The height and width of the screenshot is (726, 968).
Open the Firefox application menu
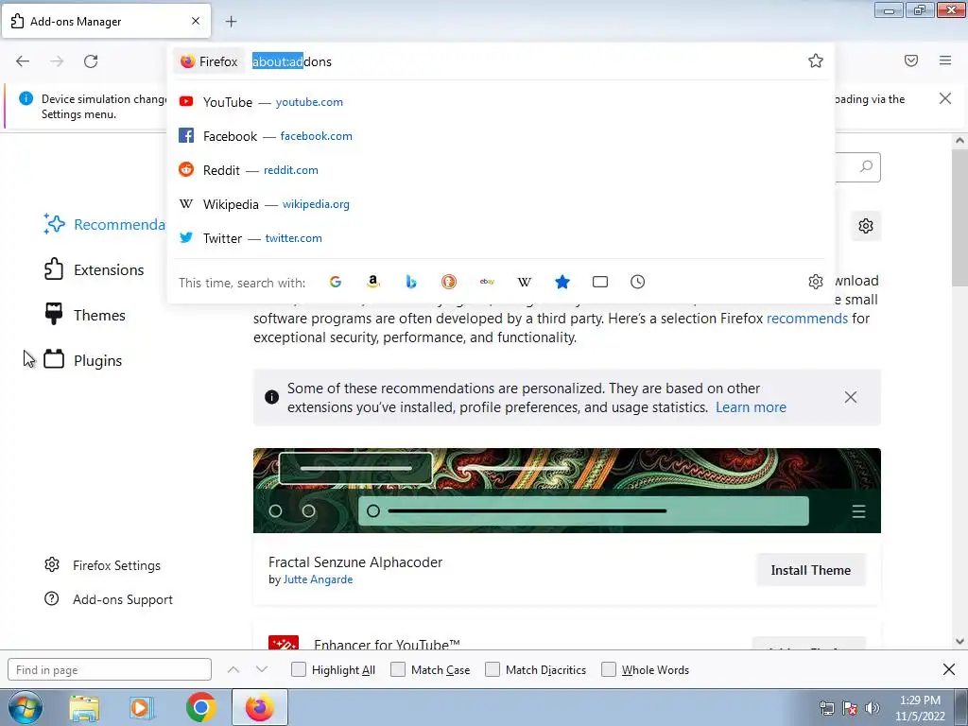[945, 60]
